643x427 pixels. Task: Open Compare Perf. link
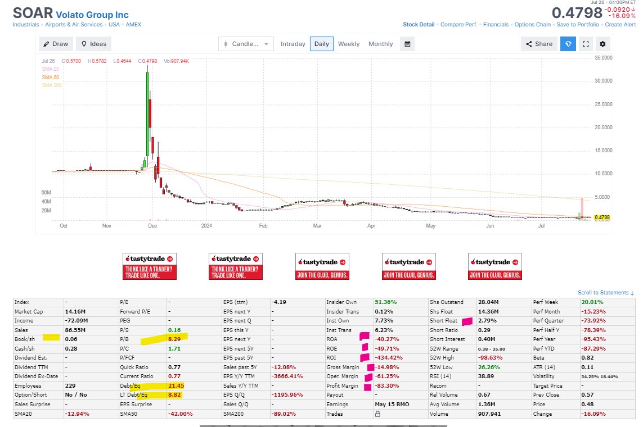[x=458, y=25]
